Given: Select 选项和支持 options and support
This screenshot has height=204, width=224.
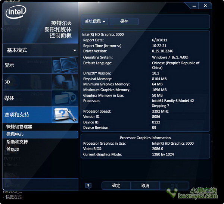Looking at the screenshot, I should (40, 115).
